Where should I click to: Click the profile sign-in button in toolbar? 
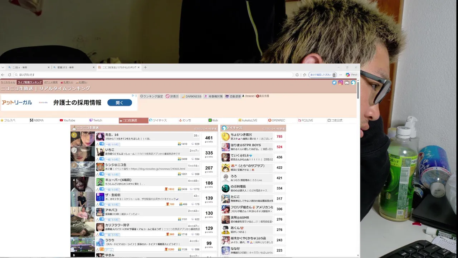[323, 75]
